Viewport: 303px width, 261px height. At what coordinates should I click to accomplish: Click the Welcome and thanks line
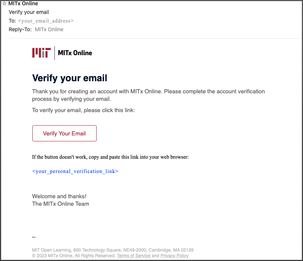tap(59, 196)
